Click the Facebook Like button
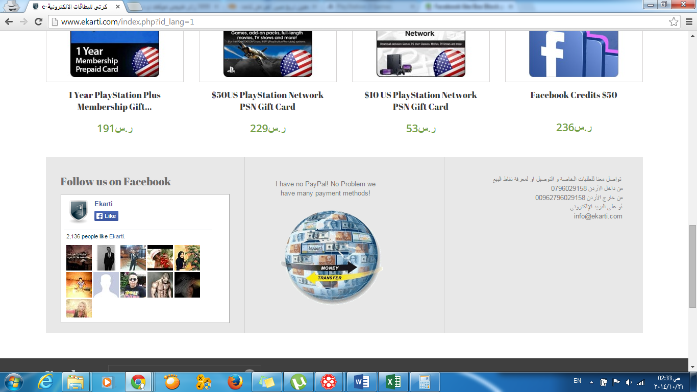Viewport: 697px width, 392px height. click(106, 216)
